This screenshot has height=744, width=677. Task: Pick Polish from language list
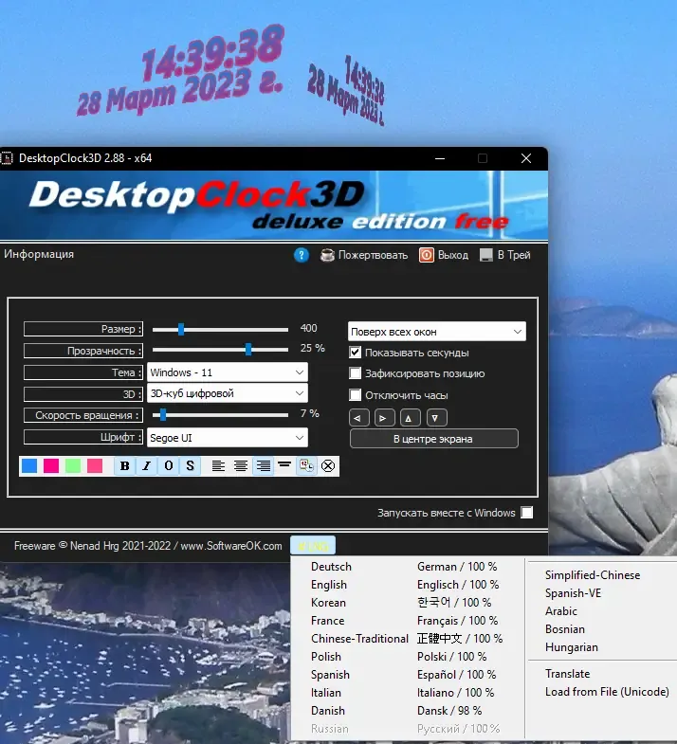326,657
